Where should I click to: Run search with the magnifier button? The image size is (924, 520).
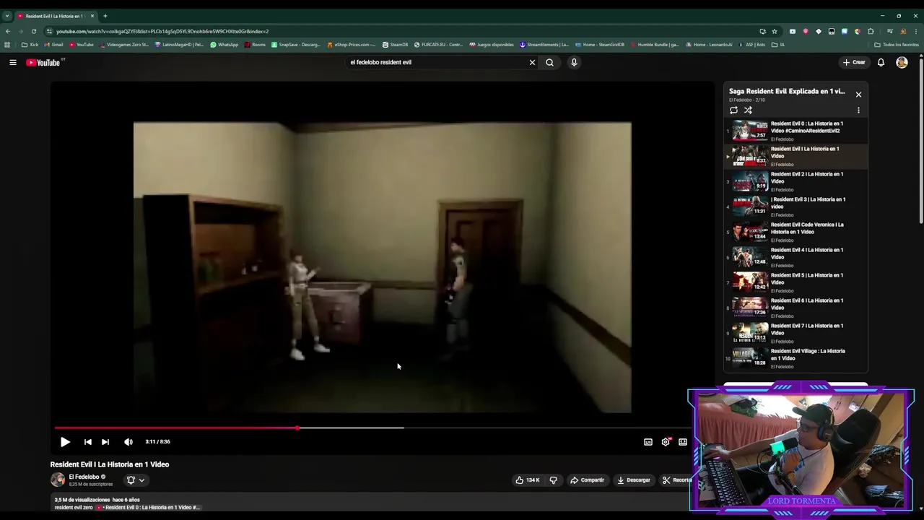pyautogui.click(x=550, y=62)
